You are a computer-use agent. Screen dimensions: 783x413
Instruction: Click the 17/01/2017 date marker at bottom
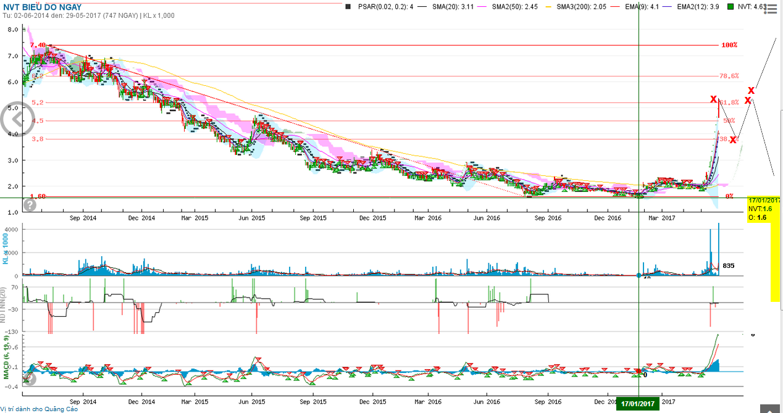coord(639,404)
